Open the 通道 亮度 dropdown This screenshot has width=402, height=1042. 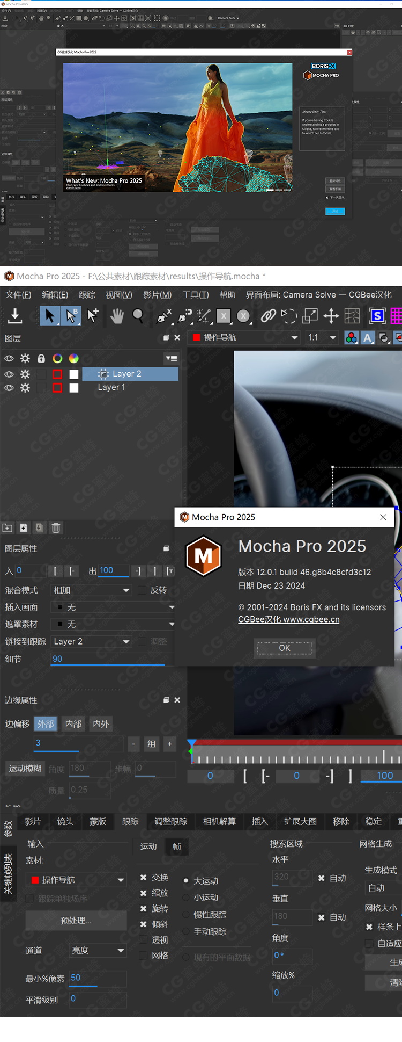coord(98,950)
